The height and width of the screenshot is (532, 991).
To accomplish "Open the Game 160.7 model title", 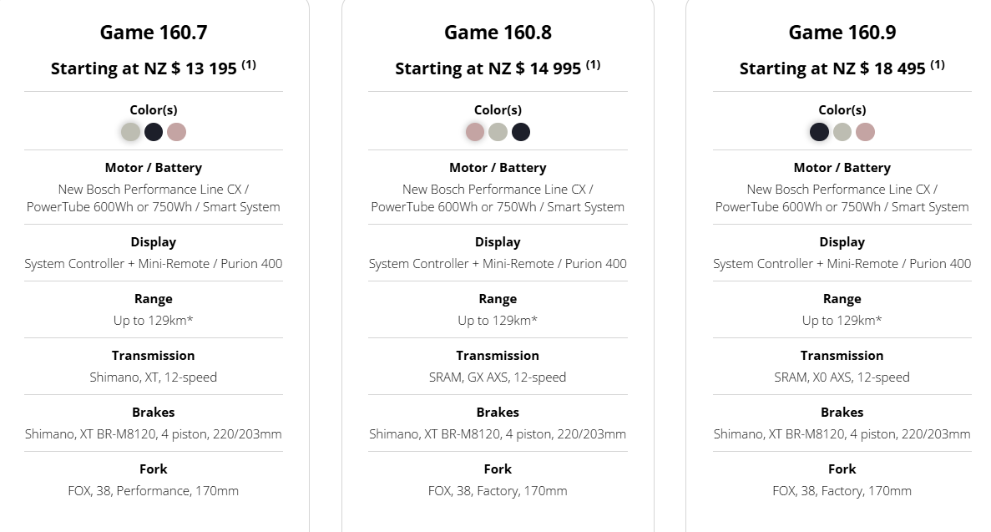I will (154, 33).
